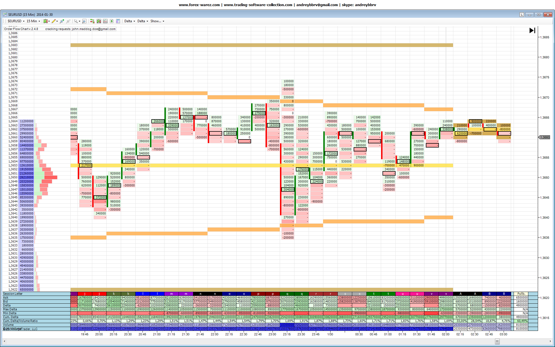Screen dimensions: 555x347
Task: Click the data table panel icon
Action: click(x=118, y=21)
